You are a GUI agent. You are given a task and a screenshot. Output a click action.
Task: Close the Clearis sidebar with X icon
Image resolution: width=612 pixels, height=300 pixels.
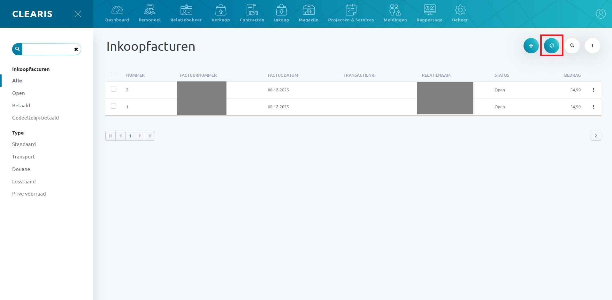(78, 14)
